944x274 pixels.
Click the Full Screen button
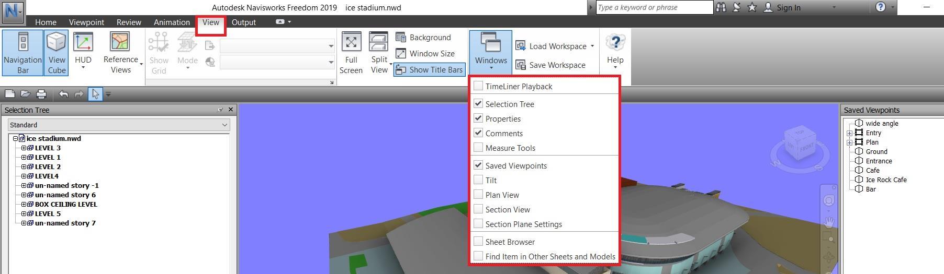351,53
